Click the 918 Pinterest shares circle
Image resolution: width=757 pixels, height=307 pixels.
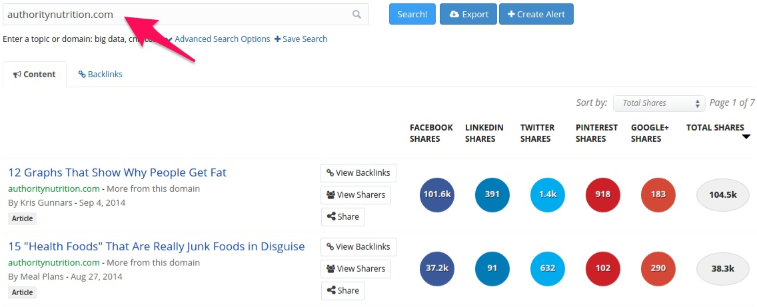pyautogui.click(x=603, y=195)
